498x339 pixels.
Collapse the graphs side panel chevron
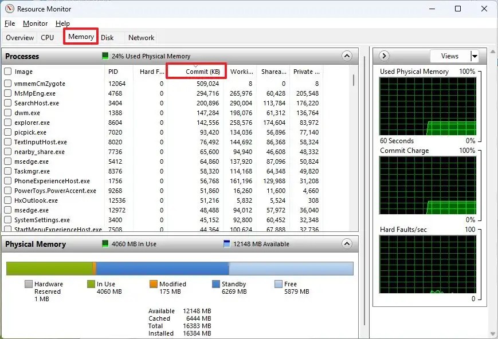(383, 56)
